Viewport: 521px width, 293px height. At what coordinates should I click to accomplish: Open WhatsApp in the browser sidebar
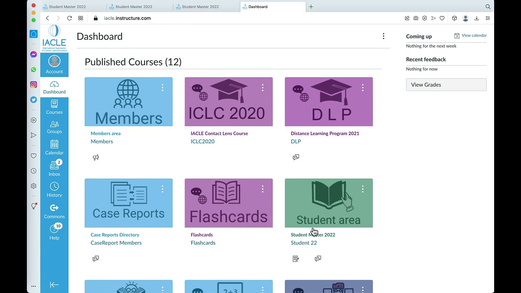click(34, 70)
